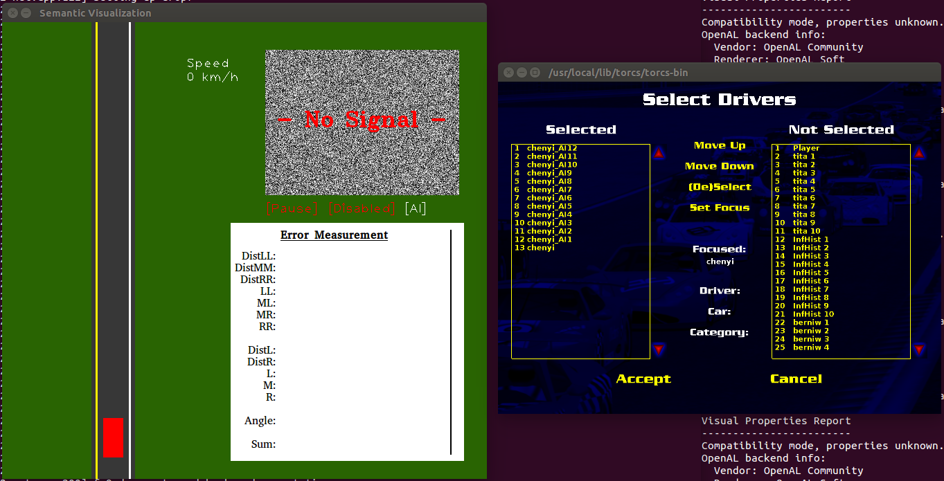Choose InfHist 8 driver row
The image size is (944, 481).
(841, 298)
